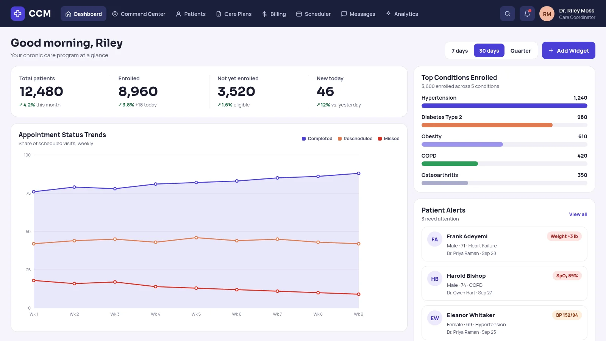Click the BP 152/94 alert badge

(x=567, y=315)
